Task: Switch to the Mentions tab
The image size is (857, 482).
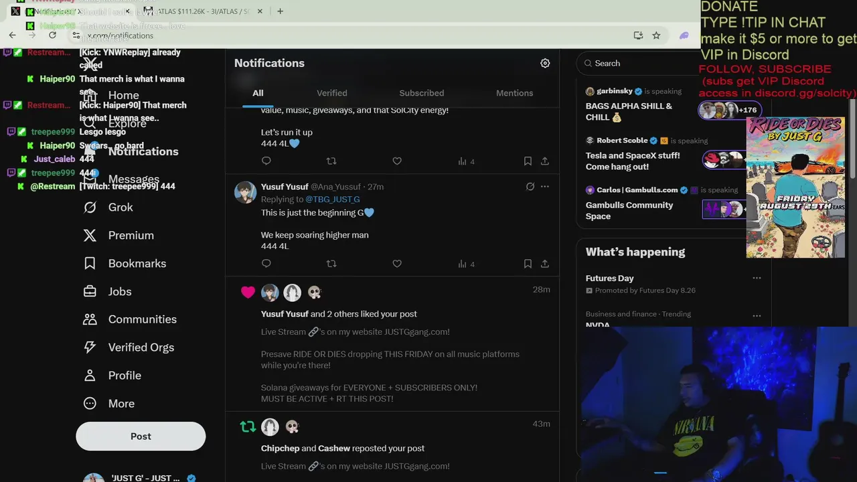Action: coord(515,93)
